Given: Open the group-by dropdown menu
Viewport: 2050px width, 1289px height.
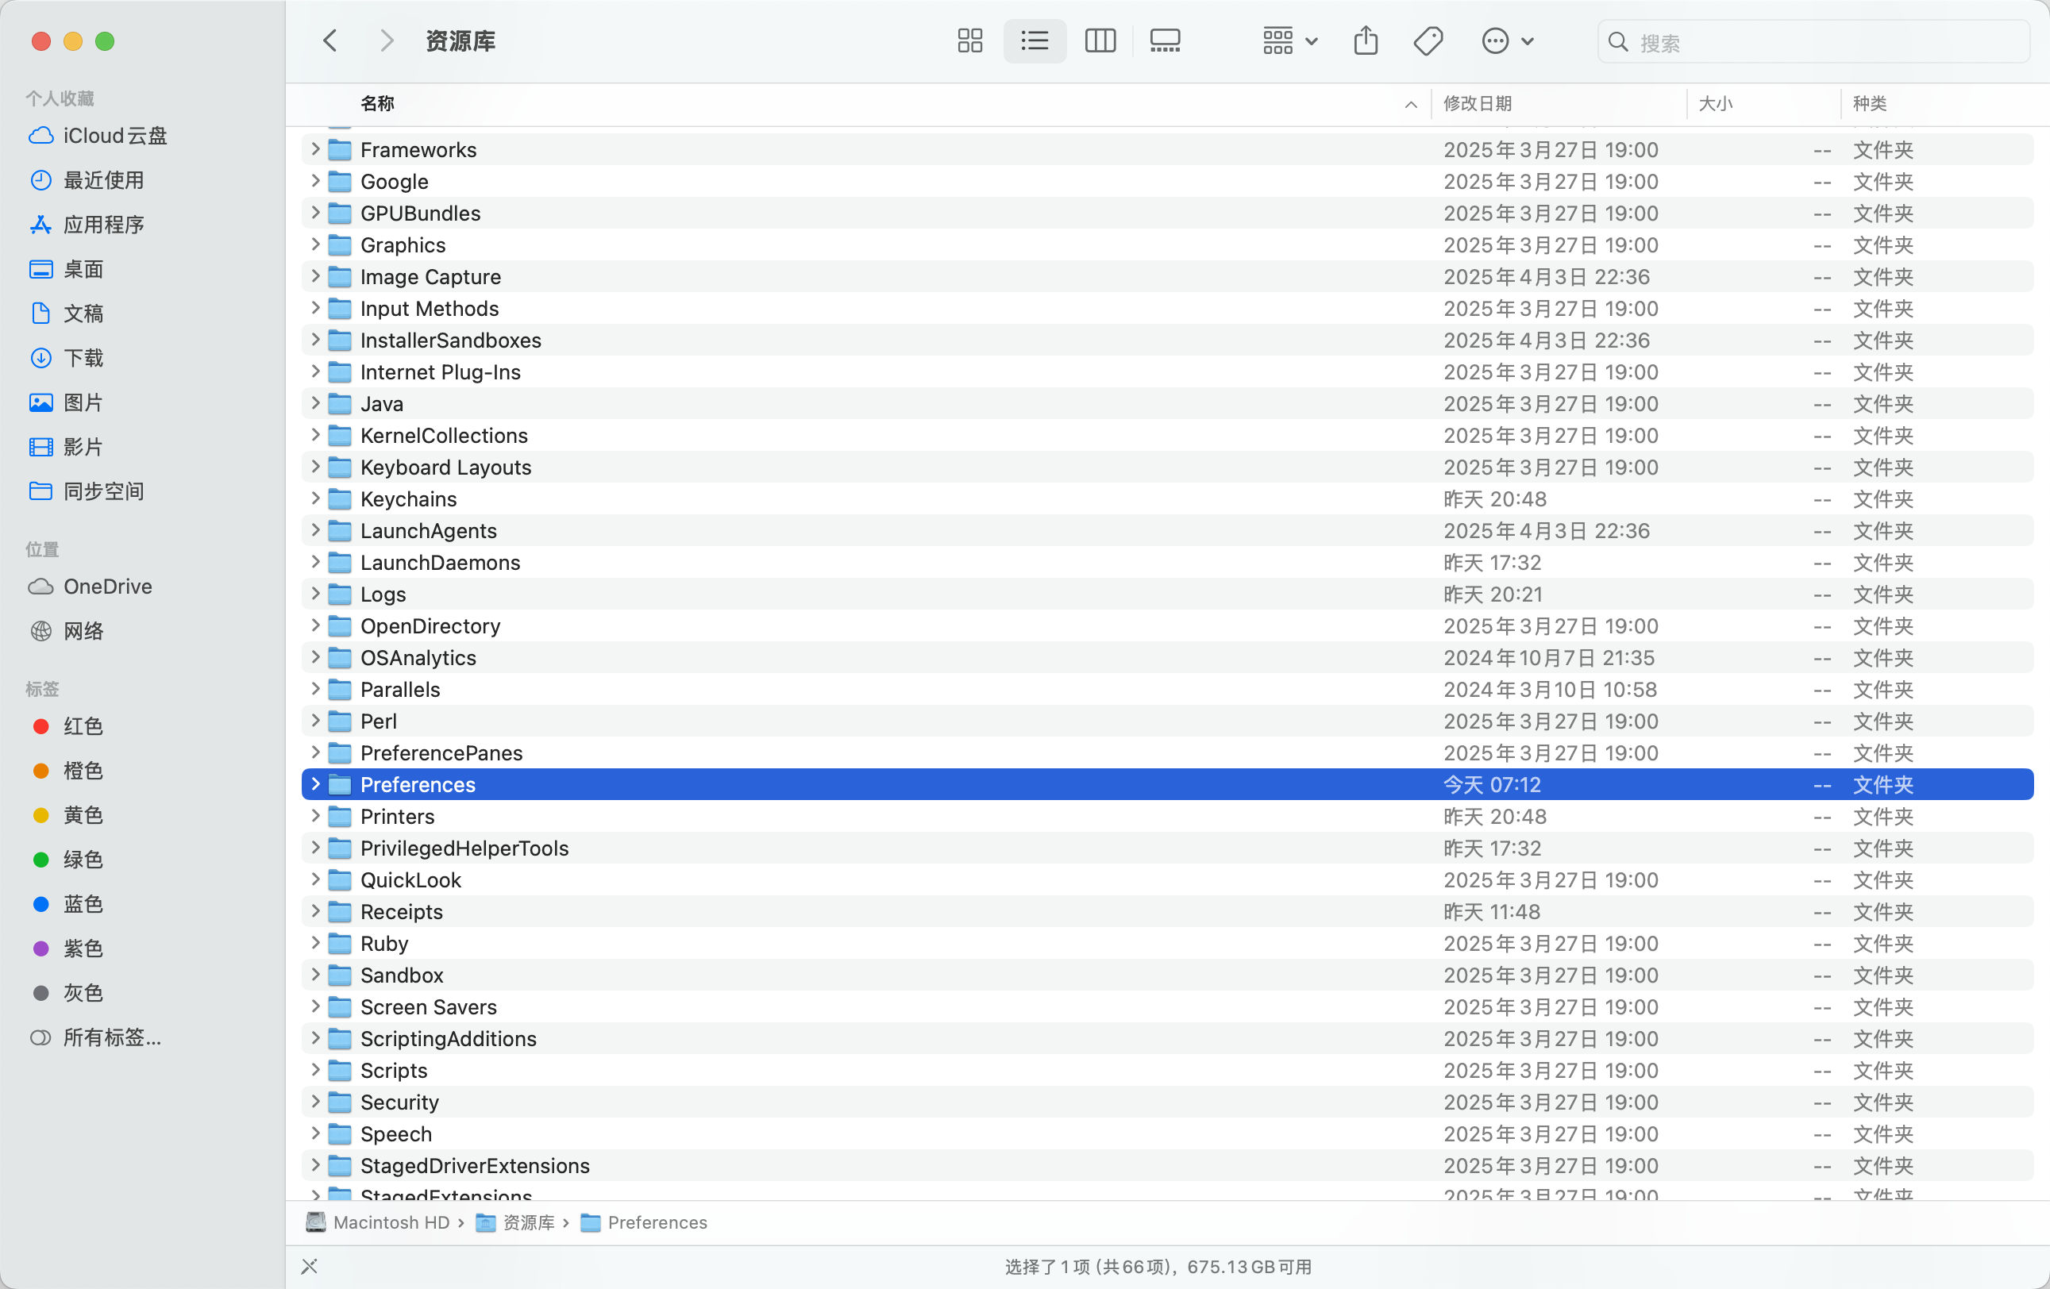Looking at the screenshot, I should tap(1289, 40).
